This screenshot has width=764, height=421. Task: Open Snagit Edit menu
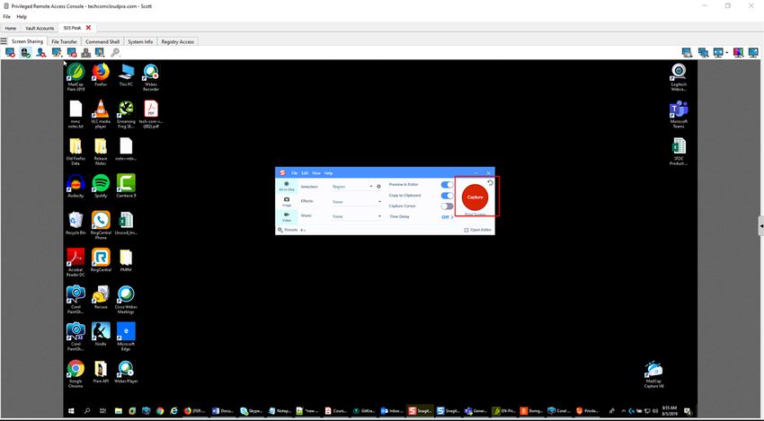[305, 173]
